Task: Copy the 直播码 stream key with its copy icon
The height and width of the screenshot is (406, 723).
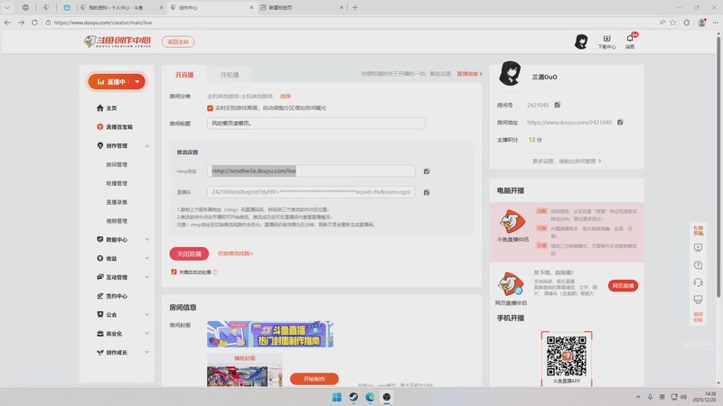Action: 427,192
